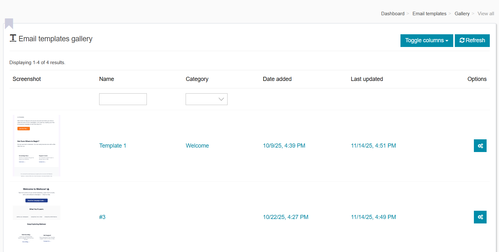This screenshot has height=252, width=499.
Task: Sort by the Last updated column
Action: click(x=366, y=79)
